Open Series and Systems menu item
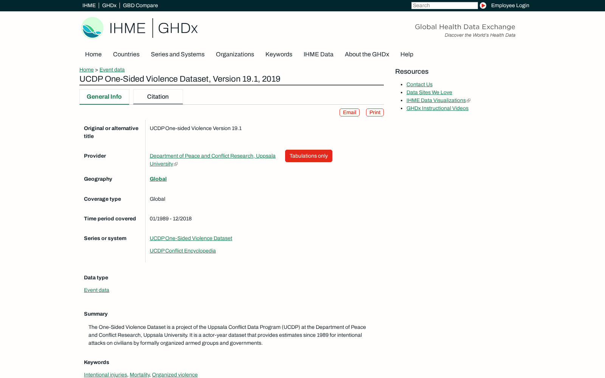 point(178,54)
